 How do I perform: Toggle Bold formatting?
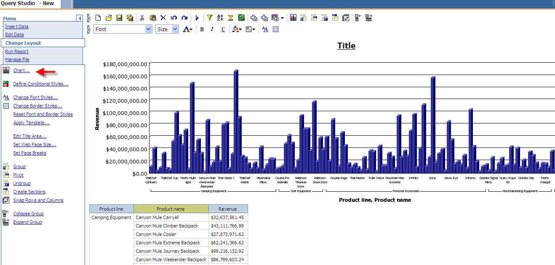pyautogui.click(x=202, y=29)
